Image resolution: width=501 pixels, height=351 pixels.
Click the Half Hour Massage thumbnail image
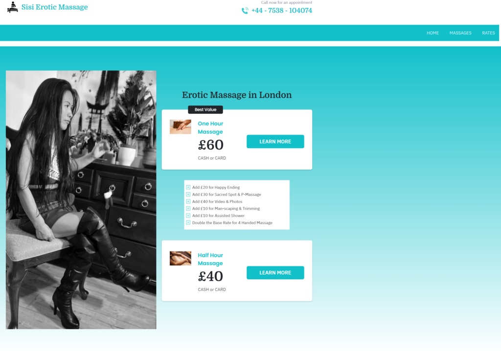[x=180, y=259]
